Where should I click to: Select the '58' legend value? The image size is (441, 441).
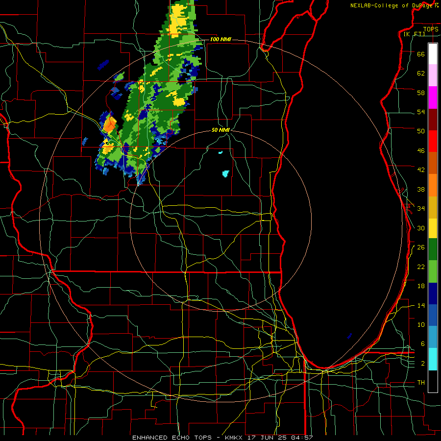421,93
